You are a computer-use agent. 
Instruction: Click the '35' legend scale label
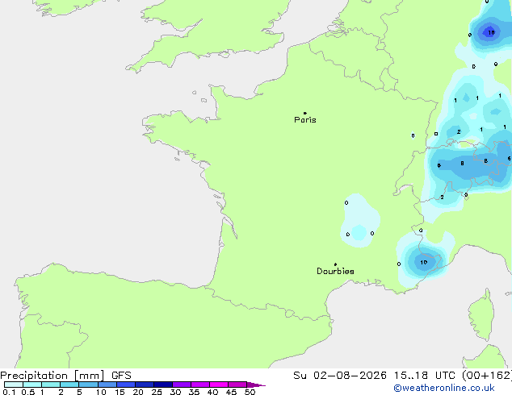194,392
